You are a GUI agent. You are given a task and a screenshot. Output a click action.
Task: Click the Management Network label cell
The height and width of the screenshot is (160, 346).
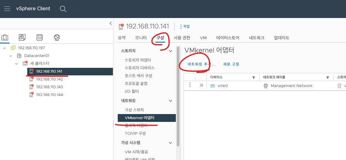pos(291,86)
